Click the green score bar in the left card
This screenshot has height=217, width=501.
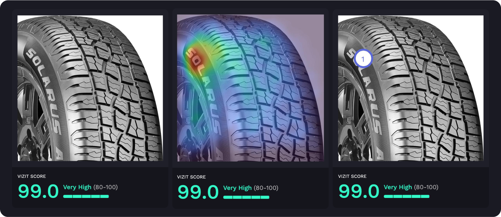tap(86, 196)
